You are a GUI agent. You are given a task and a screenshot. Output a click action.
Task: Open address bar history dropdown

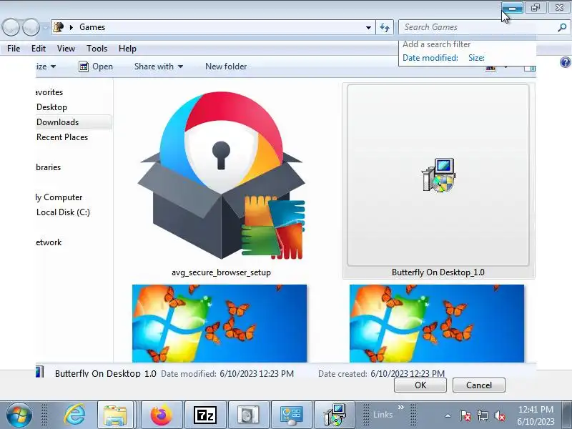(368, 27)
